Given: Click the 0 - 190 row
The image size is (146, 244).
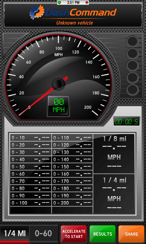Looking at the screenshot, I should tap(72, 196).
